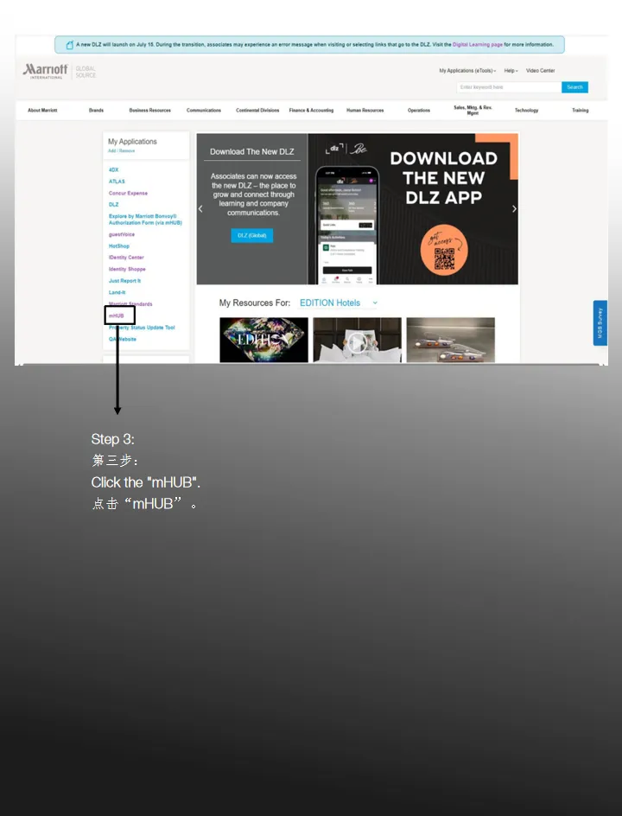
Task: Open Sales, Mktg. & Rev. Mgmt menu
Action: coord(473,111)
